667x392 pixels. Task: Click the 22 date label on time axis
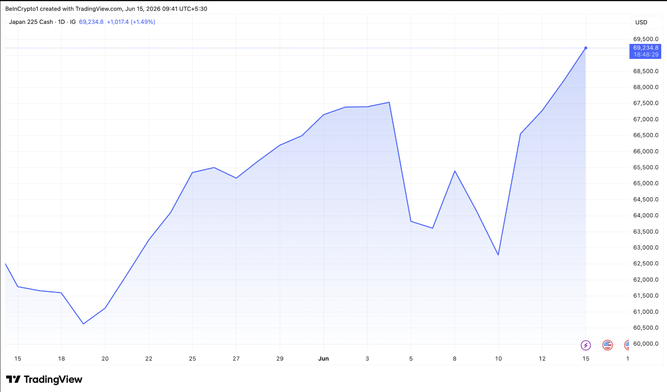[x=149, y=358]
